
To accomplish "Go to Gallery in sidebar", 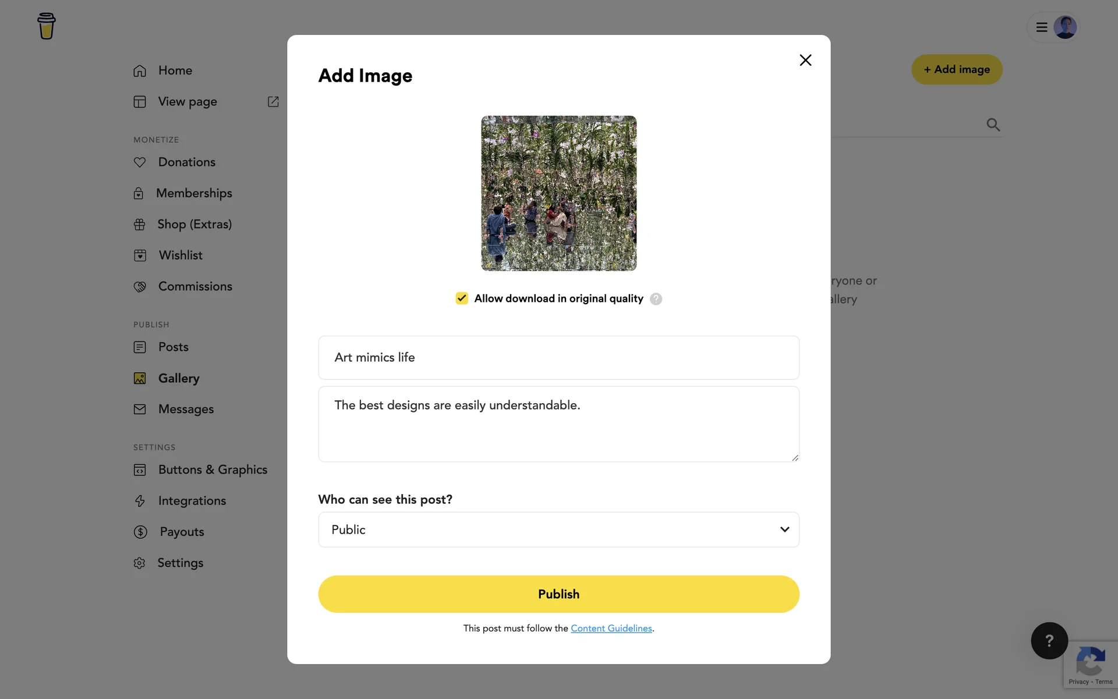I will click(x=178, y=378).
